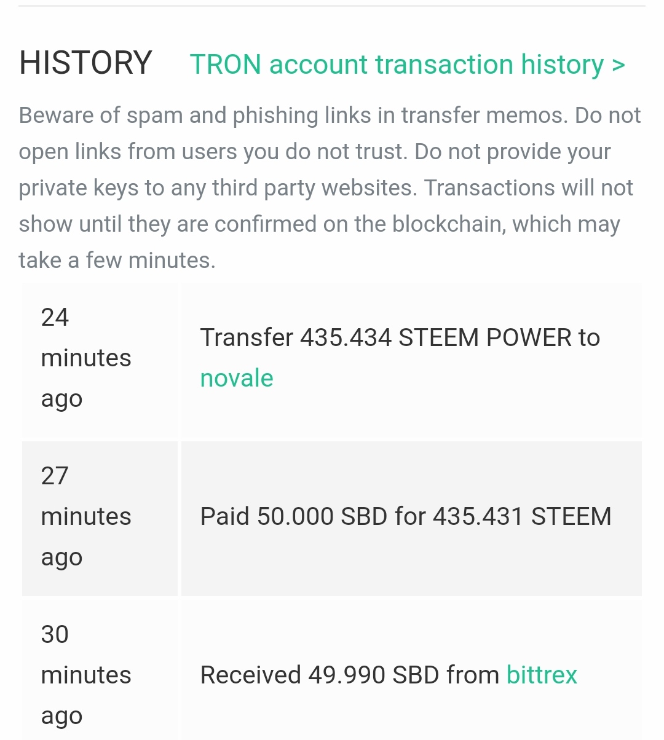The height and width of the screenshot is (740, 664).
Task: Click the Received 49.990 SBD text
Action: click(349, 675)
